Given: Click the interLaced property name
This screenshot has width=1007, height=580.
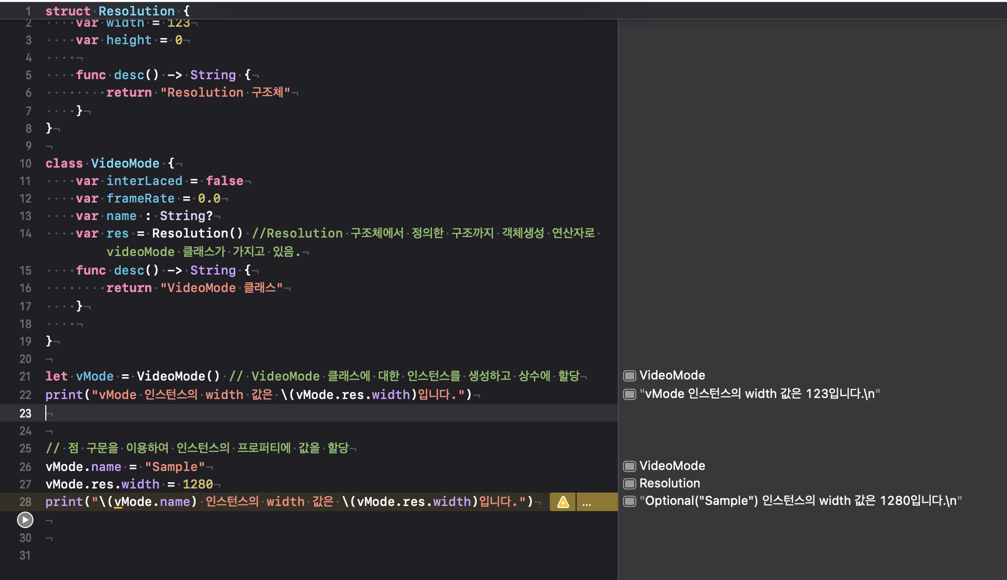Looking at the screenshot, I should 144,181.
